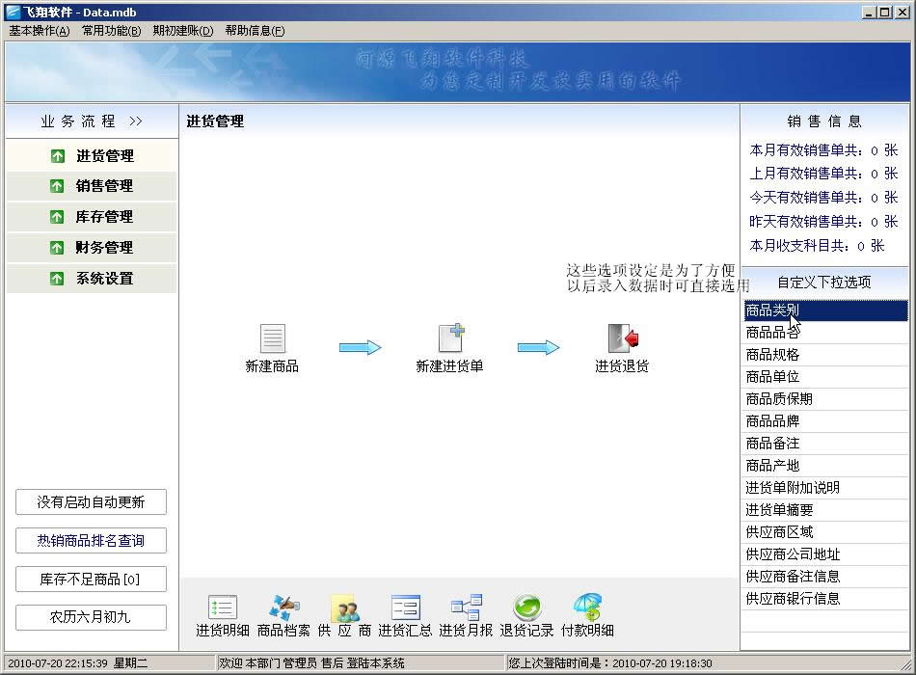
Task: Open the 新建进货单 icon
Action: coord(451,338)
